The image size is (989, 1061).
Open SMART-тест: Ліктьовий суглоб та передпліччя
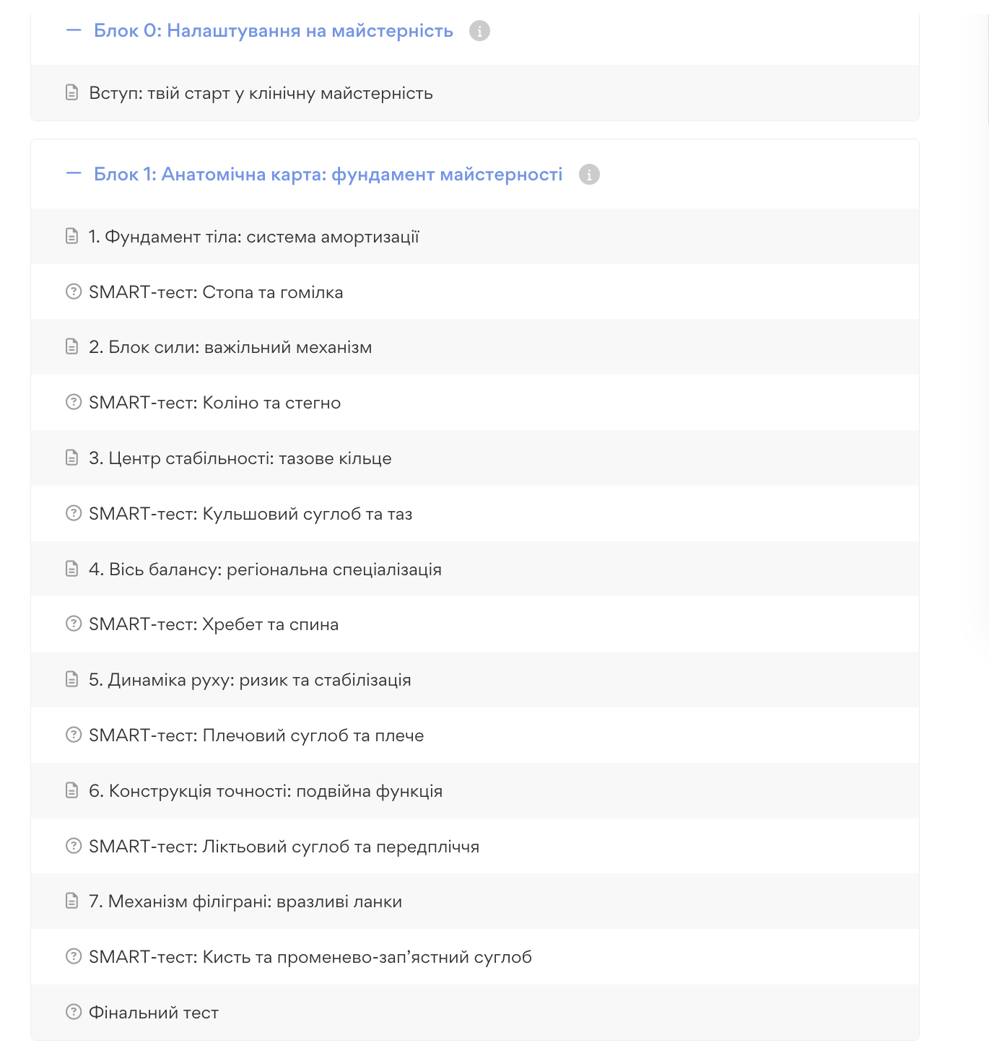[x=284, y=847]
